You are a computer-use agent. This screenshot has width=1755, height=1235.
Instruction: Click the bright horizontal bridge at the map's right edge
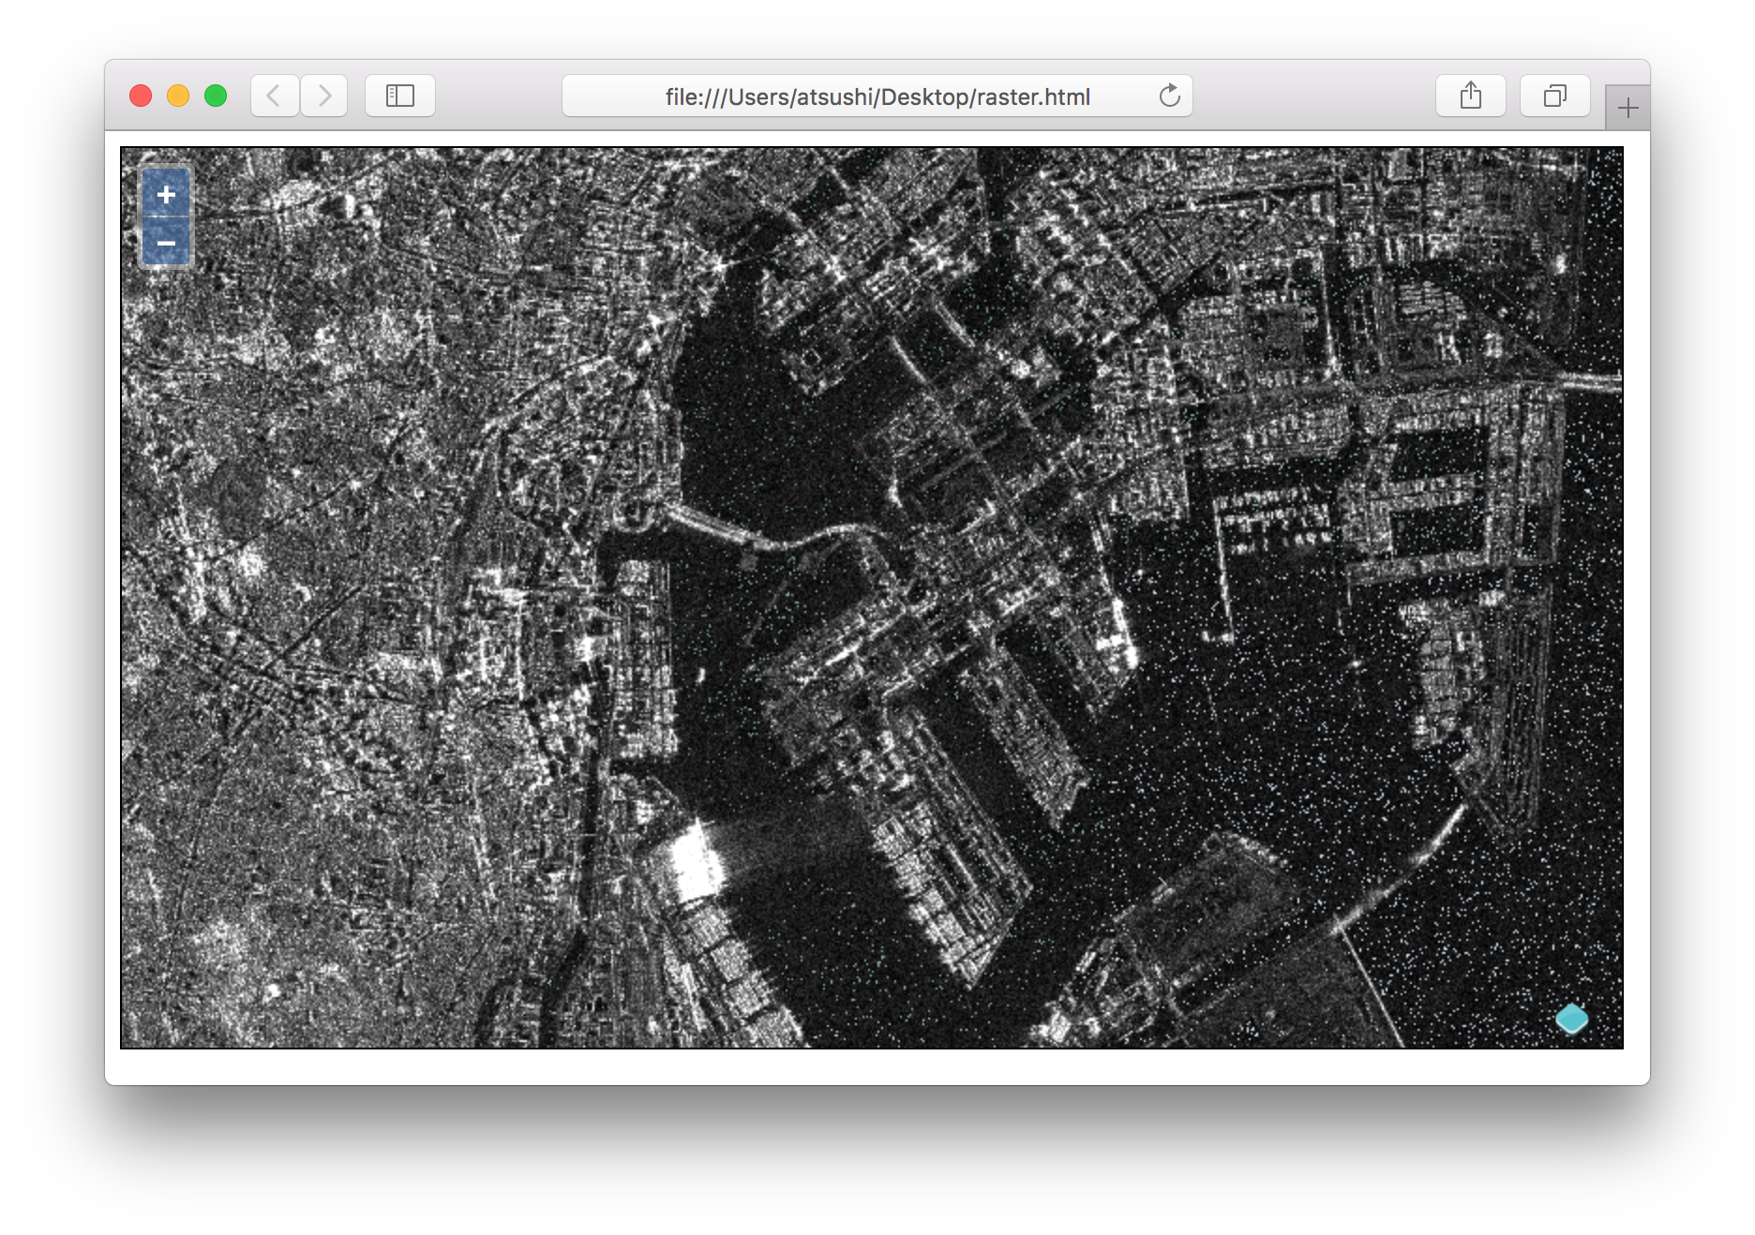(x=1591, y=381)
